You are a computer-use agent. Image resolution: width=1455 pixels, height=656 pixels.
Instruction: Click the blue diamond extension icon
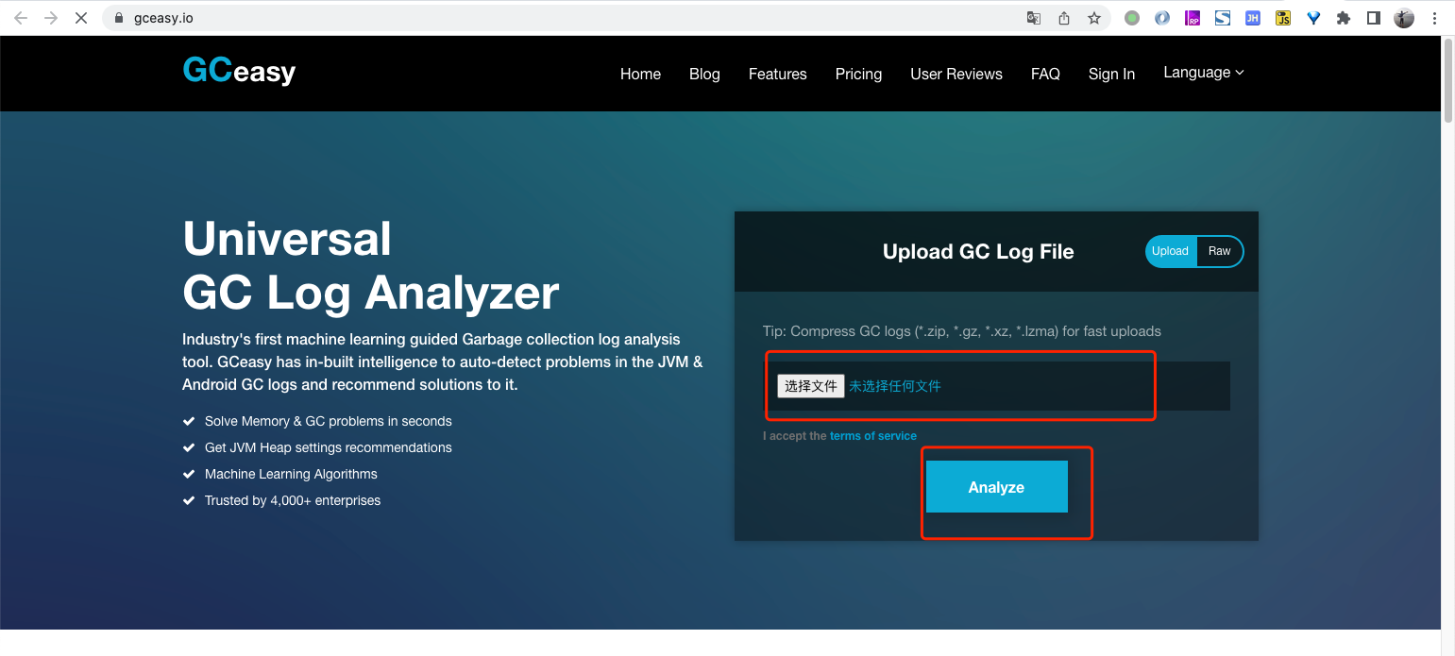1313,18
